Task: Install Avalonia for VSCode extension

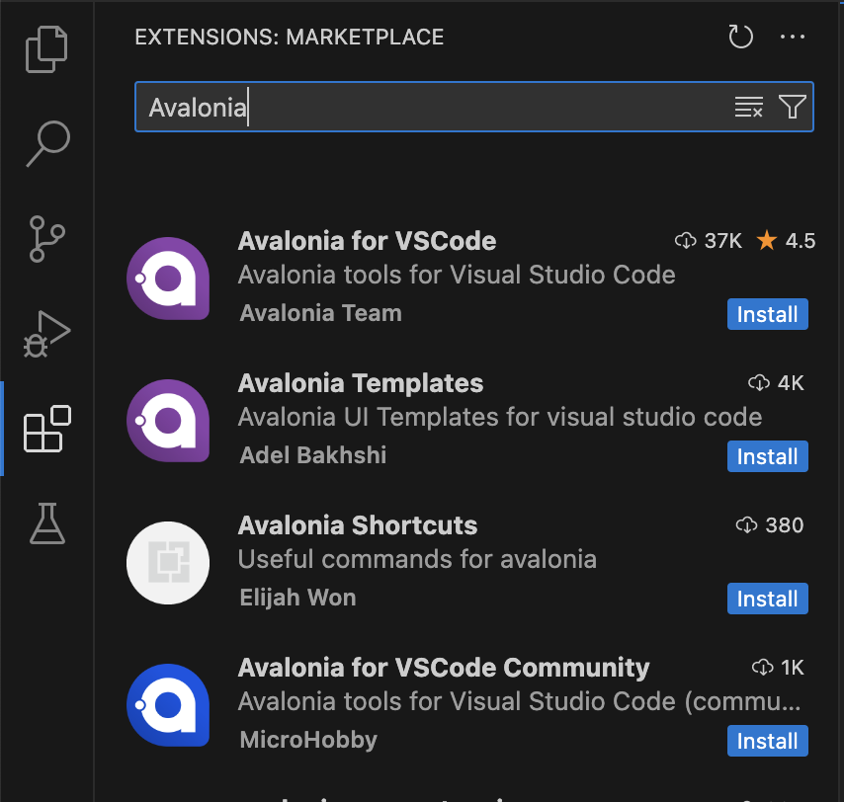Action: [767, 314]
